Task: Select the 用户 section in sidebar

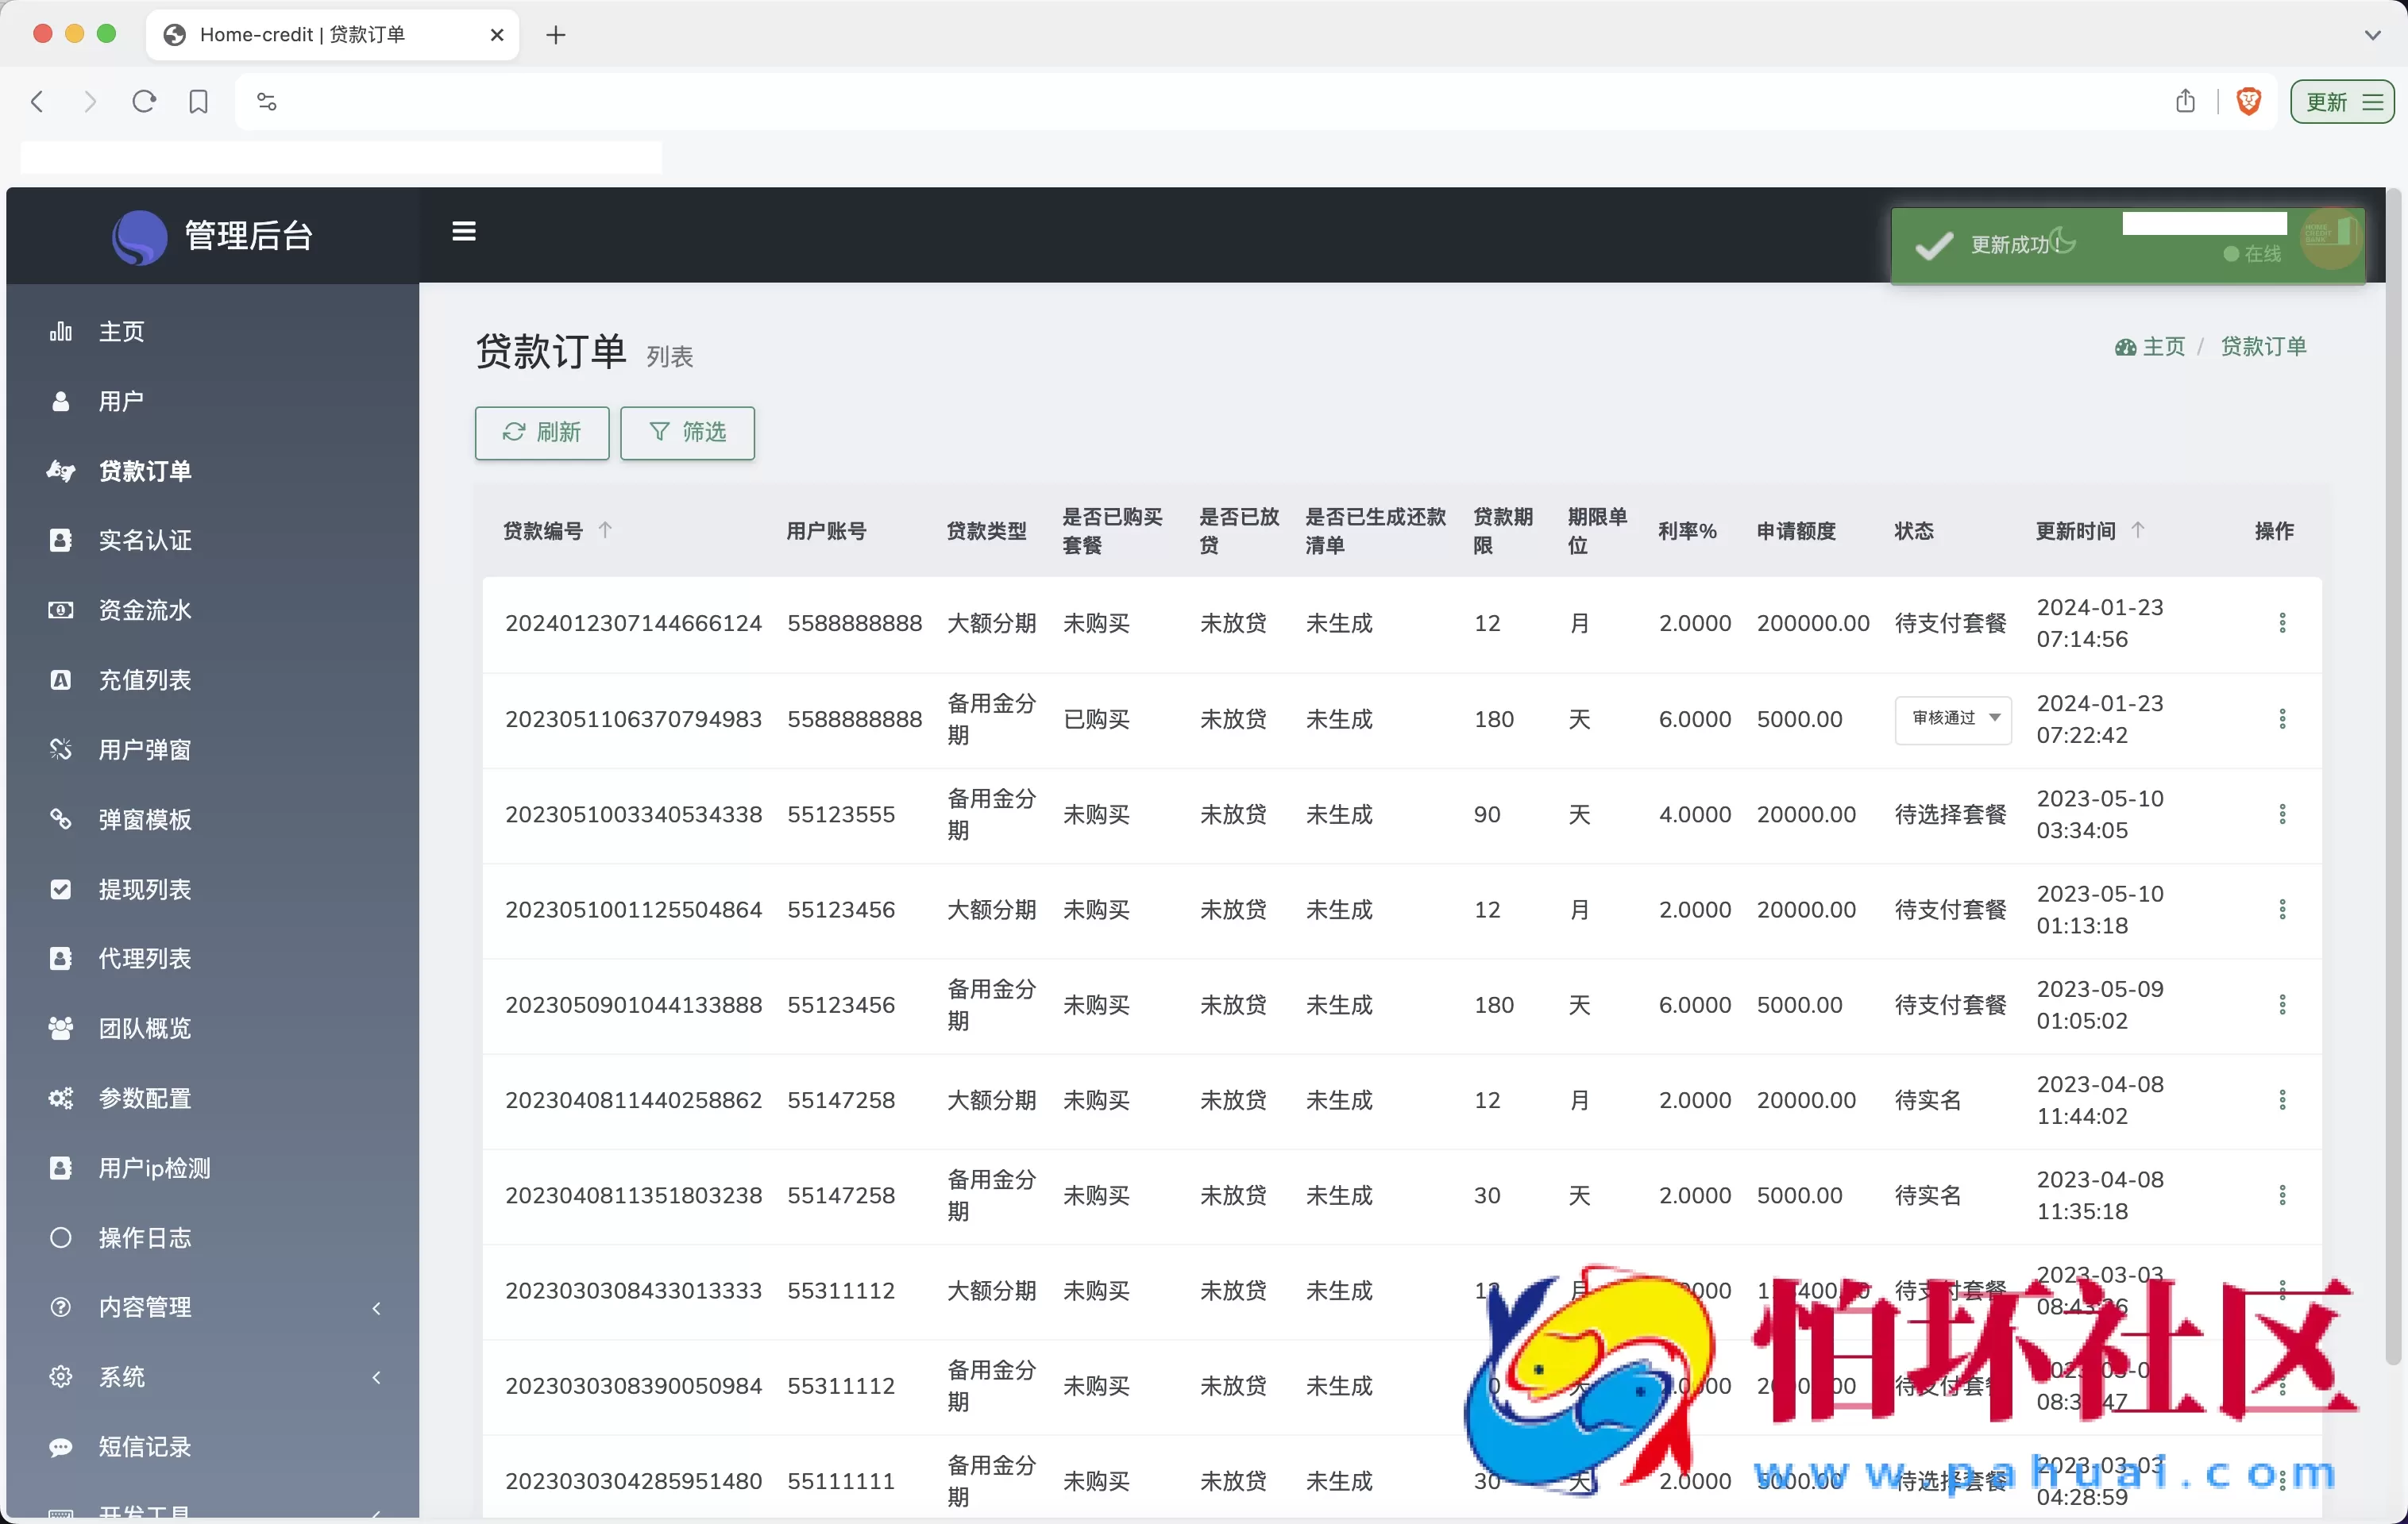Action: (121, 401)
